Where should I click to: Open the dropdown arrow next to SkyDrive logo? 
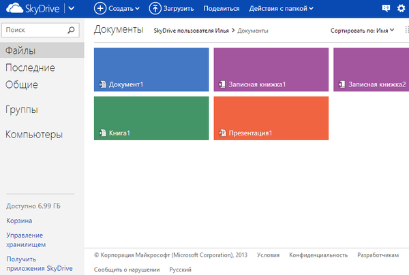point(71,9)
